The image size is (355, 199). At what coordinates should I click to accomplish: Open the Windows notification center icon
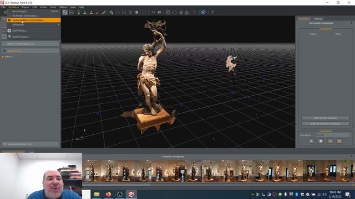[x=348, y=194]
